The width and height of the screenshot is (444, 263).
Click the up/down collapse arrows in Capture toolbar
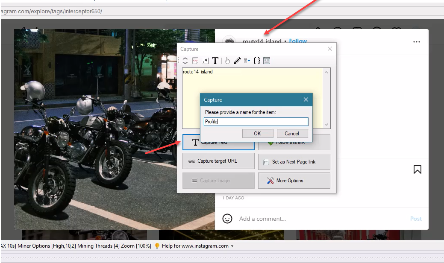pos(185,61)
